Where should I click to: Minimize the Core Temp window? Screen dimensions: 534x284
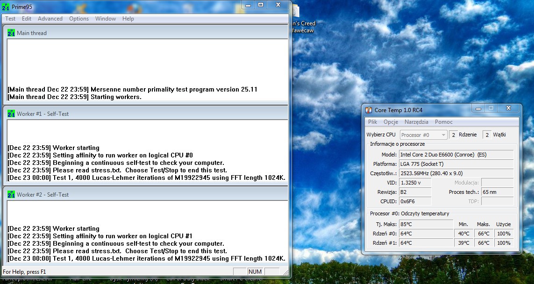pos(478,108)
